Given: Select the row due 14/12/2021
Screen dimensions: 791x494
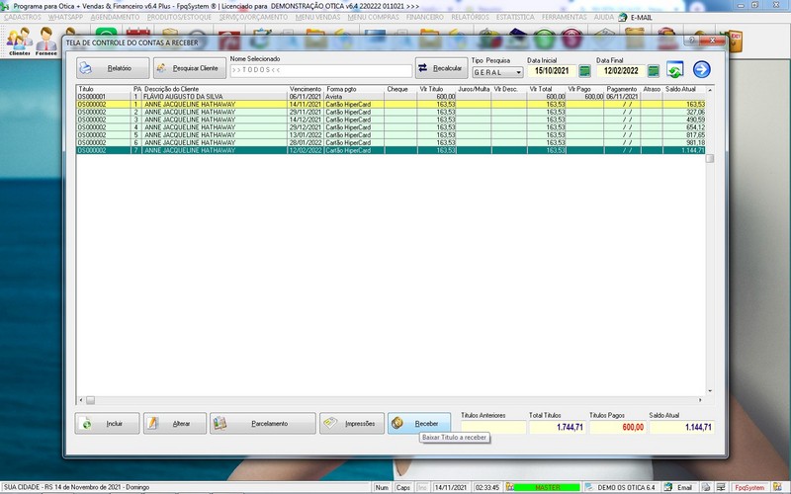Looking at the screenshot, I should [391, 120].
